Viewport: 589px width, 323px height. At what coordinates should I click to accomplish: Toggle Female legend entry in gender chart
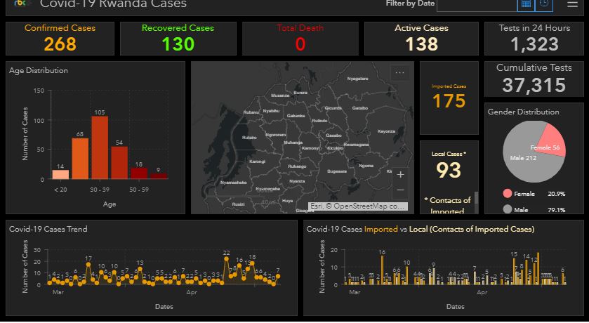click(518, 194)
